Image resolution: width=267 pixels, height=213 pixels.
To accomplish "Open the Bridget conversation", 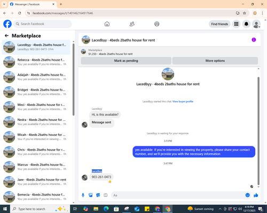I will point(36,92).
